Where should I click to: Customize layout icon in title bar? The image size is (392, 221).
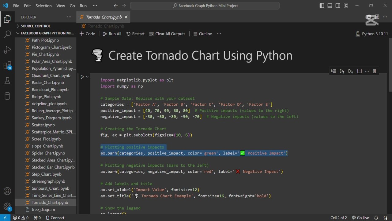pos(346,6)
